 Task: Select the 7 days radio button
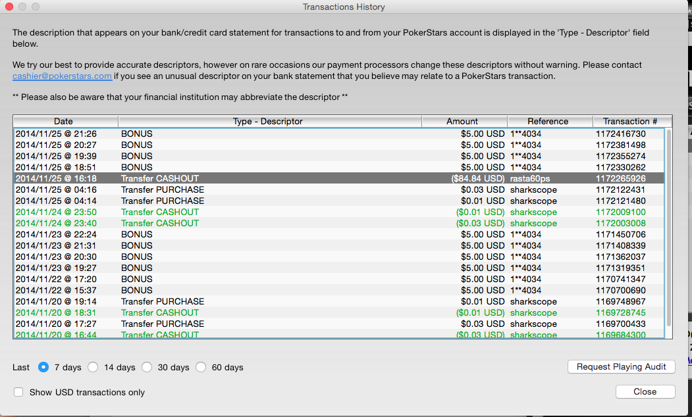43,367
